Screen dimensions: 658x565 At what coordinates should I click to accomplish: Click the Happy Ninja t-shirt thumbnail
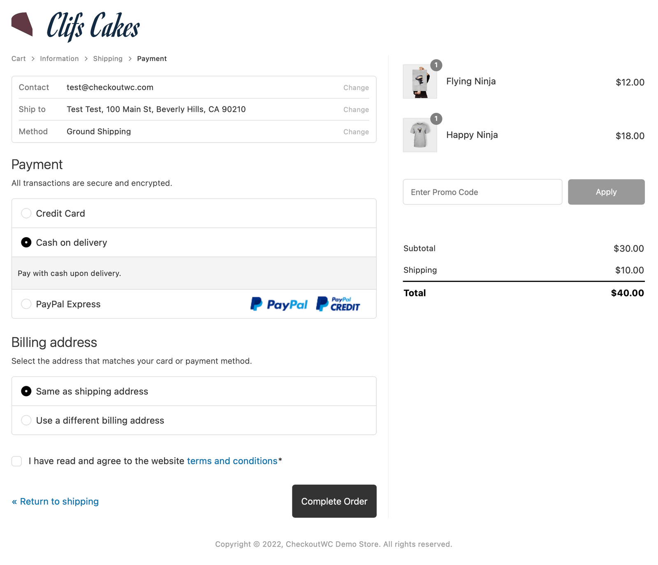[419, 135]
